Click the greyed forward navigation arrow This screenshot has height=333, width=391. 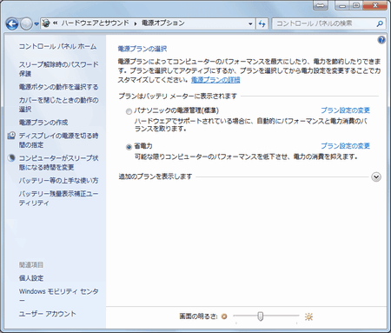click(x=26, y=23)
